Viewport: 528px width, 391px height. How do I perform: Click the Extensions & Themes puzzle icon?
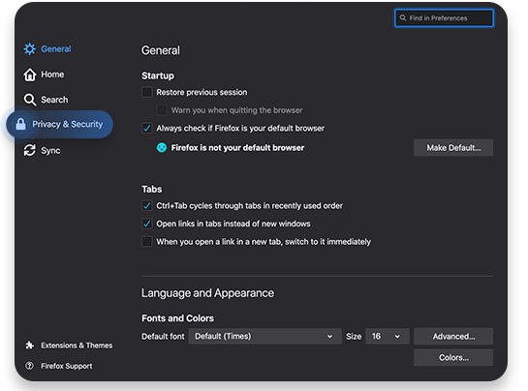30,346
